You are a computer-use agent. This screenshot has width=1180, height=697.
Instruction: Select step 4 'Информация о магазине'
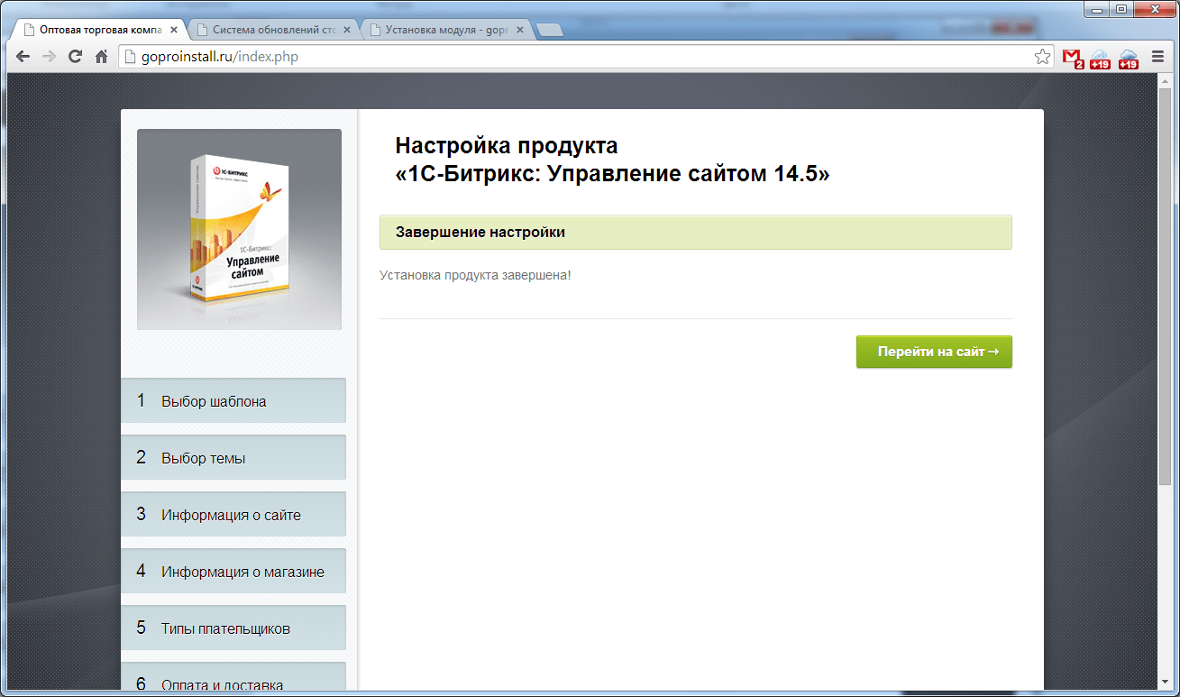pyautogui.click(x=233, y=571)
